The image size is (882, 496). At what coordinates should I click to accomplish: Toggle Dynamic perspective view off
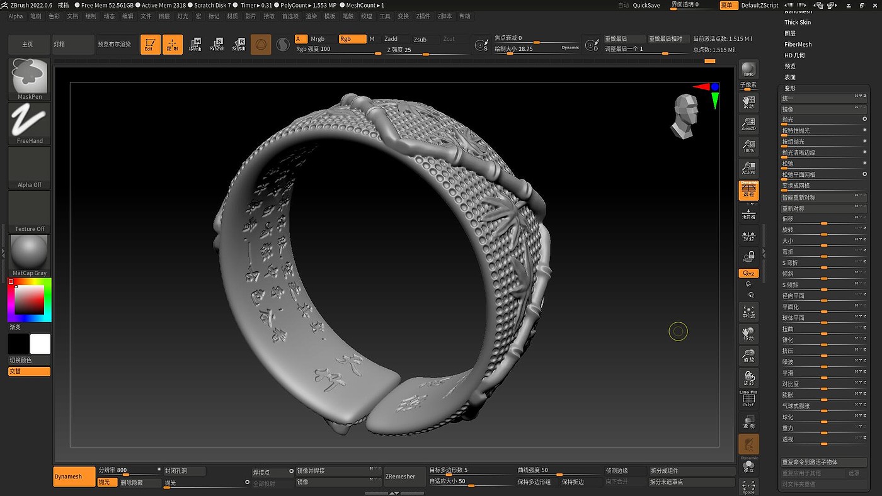pos(748,190)
